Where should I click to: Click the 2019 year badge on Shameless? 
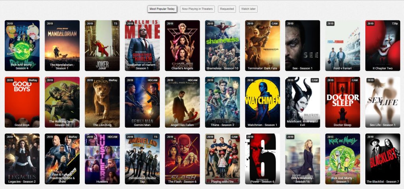[210, 23]
